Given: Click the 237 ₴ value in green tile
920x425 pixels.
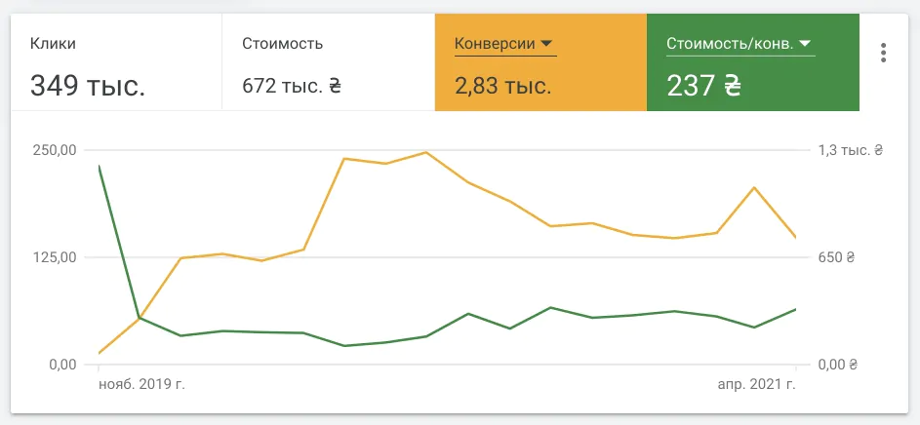Looking at the screenshot, I should point(703,87).
